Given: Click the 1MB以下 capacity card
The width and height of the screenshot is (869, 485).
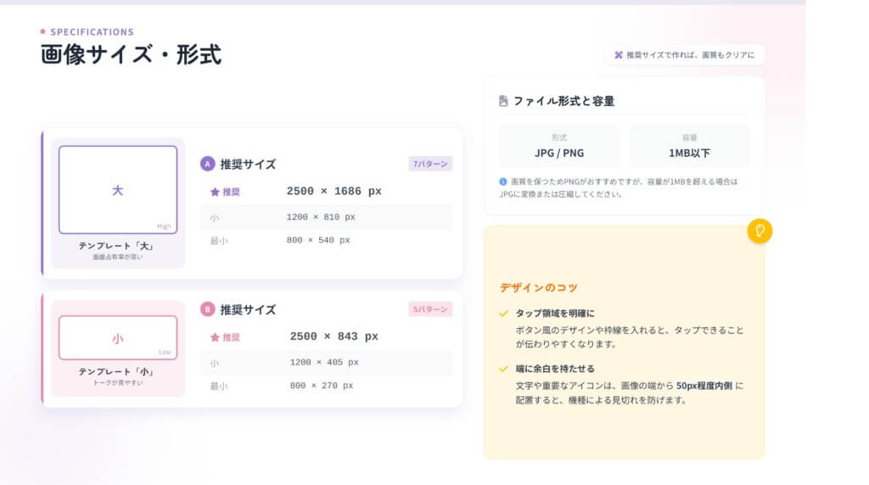Looking at the screenshot, I should tap(689, 146).
